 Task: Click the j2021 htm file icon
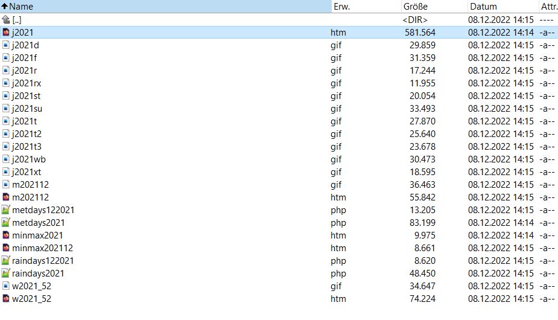coord(6,33)
